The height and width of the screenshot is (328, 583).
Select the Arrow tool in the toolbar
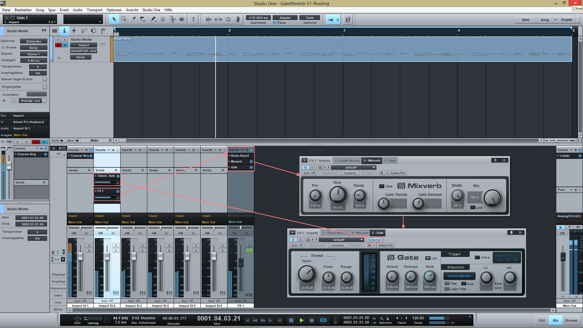(114, 19)
